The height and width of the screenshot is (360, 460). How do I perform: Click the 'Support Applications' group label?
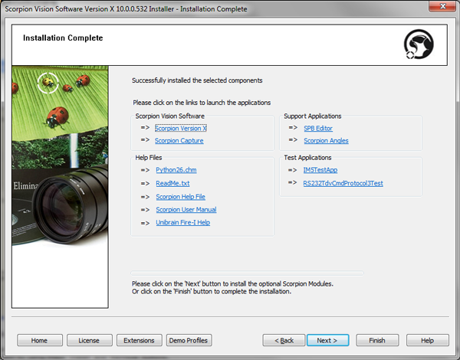(x=313, y=116)
